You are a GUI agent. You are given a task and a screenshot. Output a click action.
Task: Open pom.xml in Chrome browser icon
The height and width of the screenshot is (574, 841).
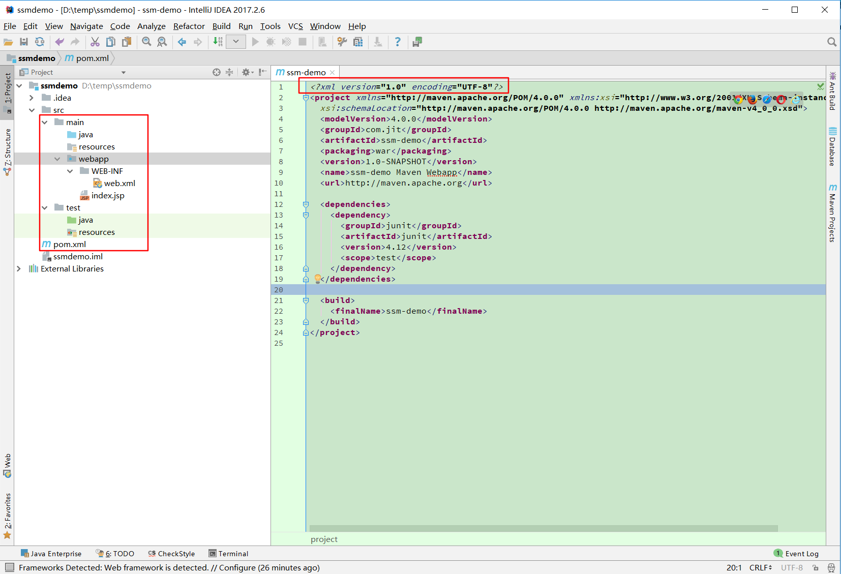click(x=738, y=99)
